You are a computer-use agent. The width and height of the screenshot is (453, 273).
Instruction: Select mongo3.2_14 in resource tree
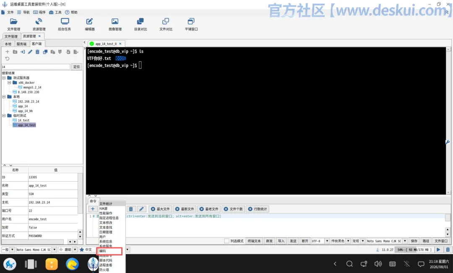click(x=32, y=87)
